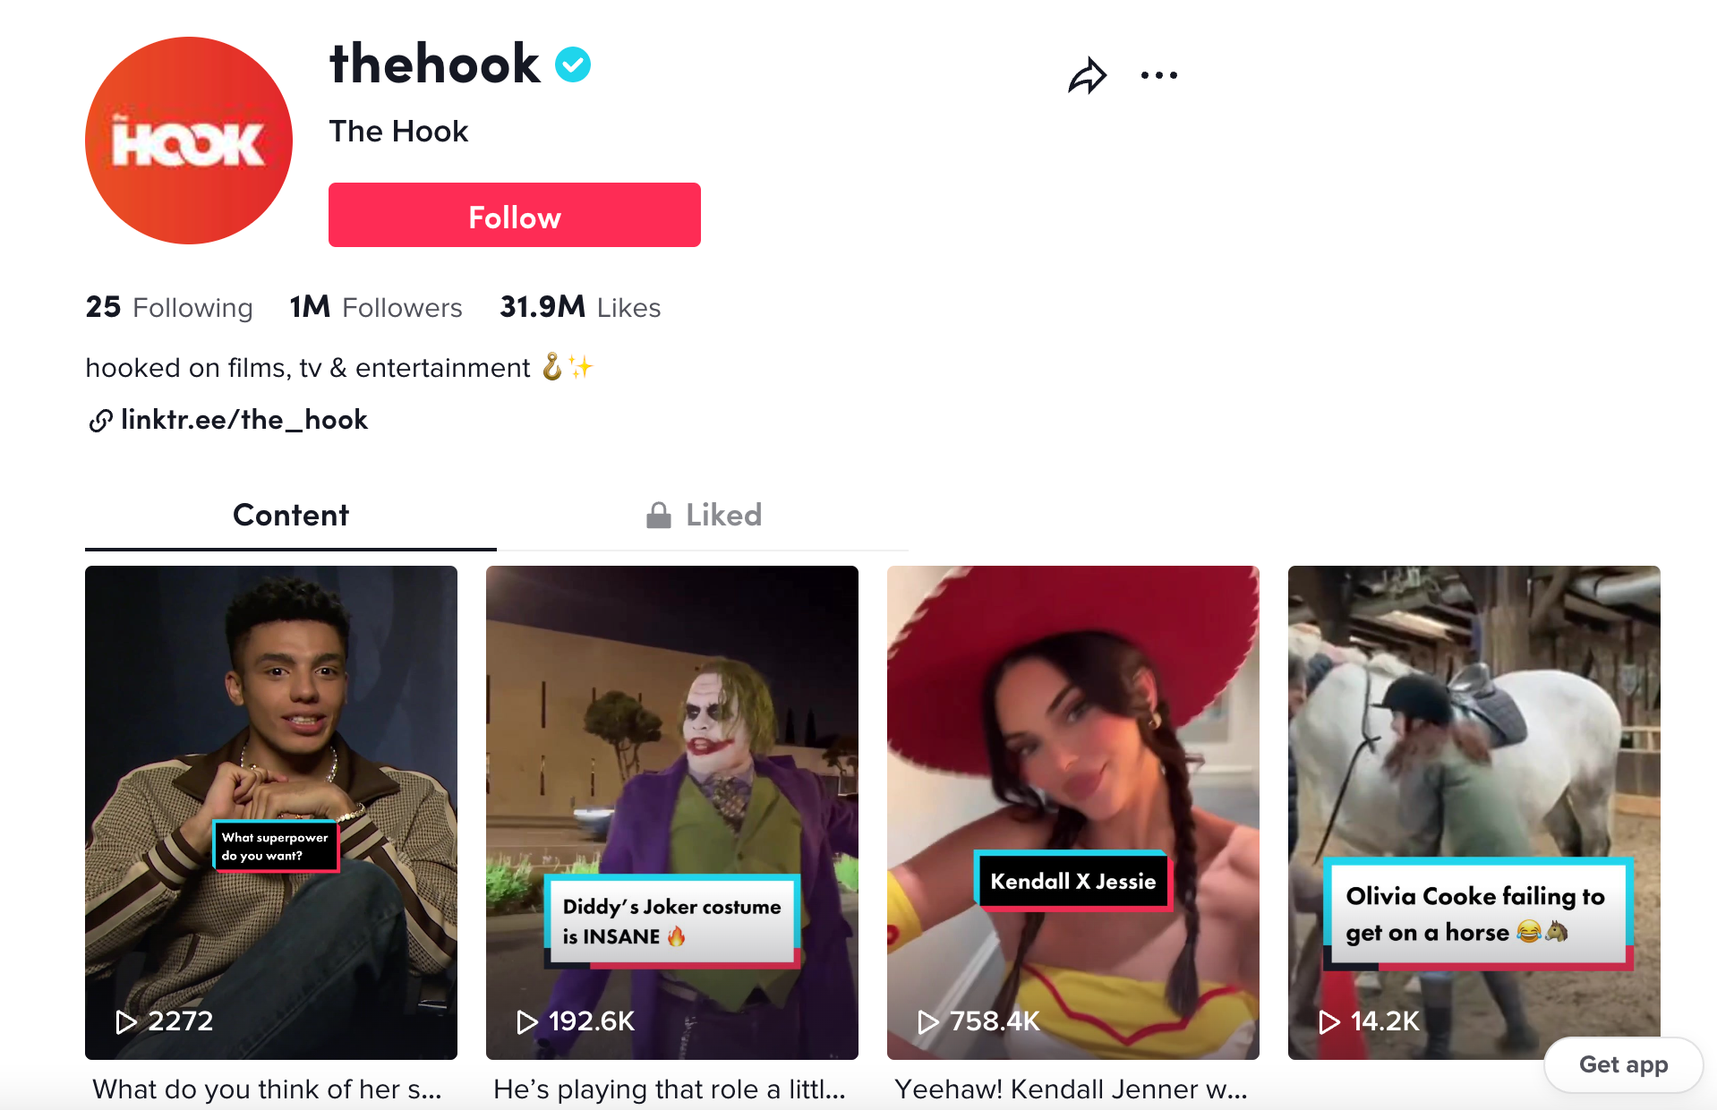Click the blue verified badge

pyautogui.click(x=573, y=64)
